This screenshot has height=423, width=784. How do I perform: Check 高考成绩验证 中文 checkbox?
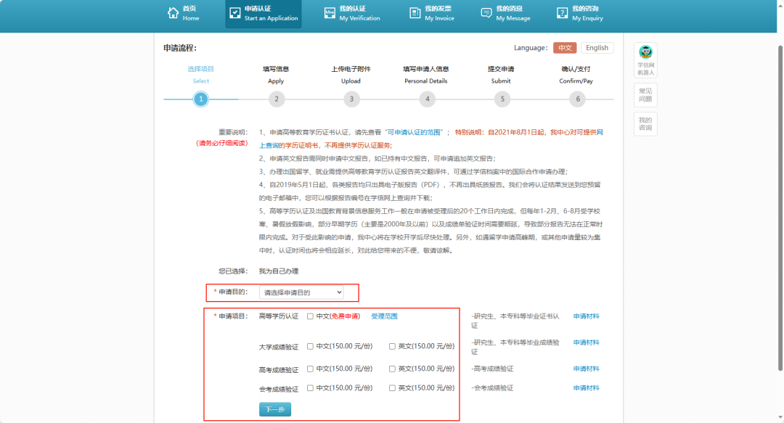(310, 369)
